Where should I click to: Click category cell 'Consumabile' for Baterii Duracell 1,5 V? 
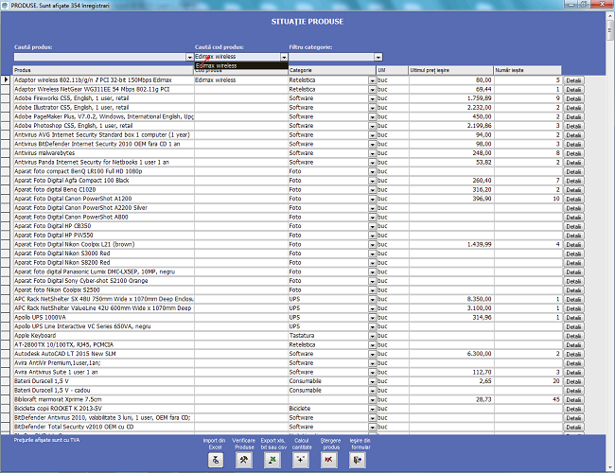coord(328,381)
